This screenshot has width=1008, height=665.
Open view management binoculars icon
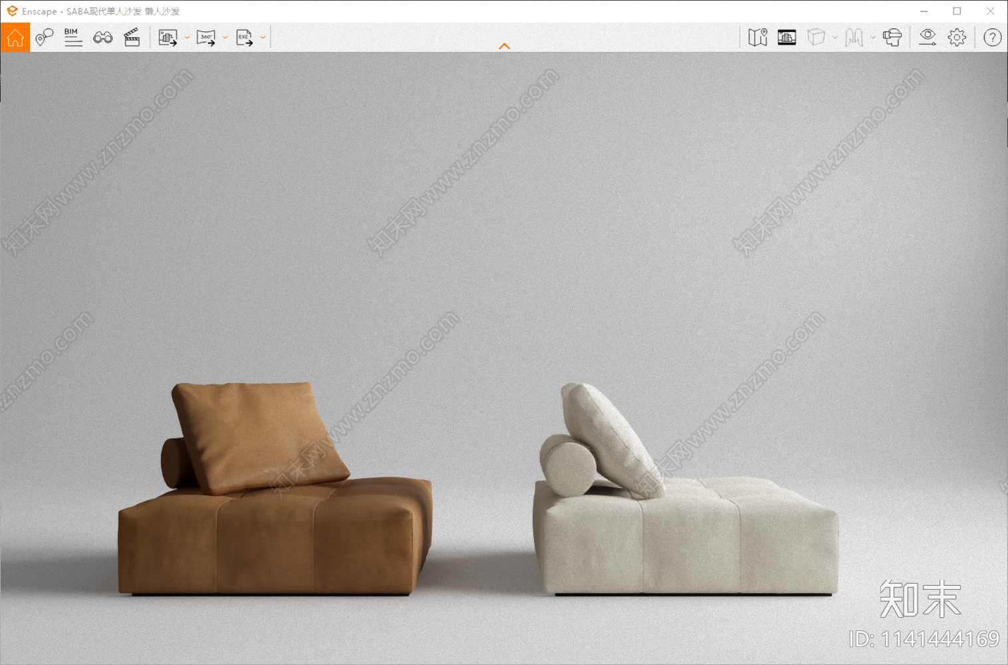[102, 38]
